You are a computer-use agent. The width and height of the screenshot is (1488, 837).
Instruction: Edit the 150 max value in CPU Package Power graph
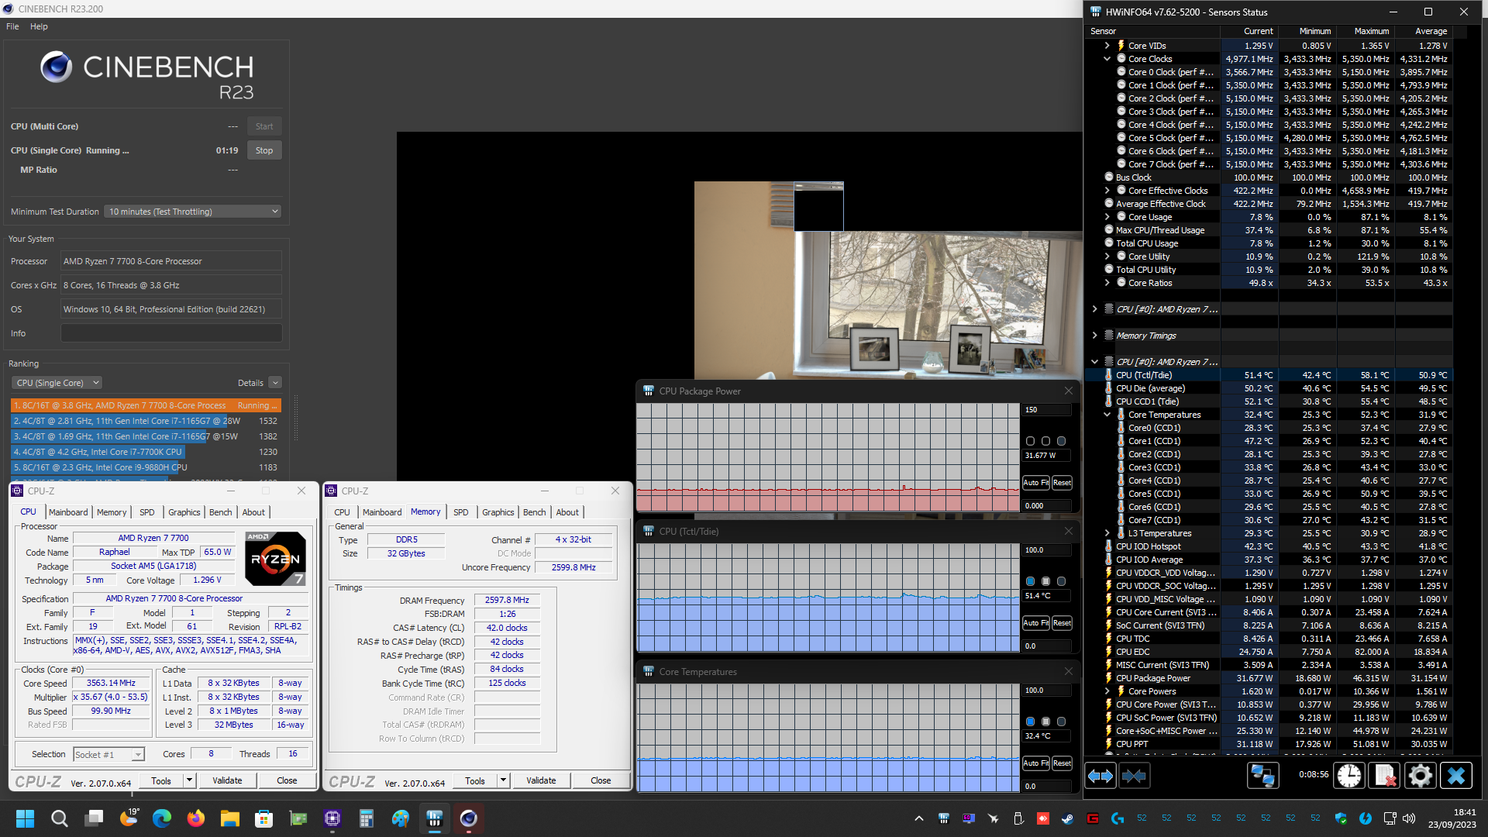1046,410
